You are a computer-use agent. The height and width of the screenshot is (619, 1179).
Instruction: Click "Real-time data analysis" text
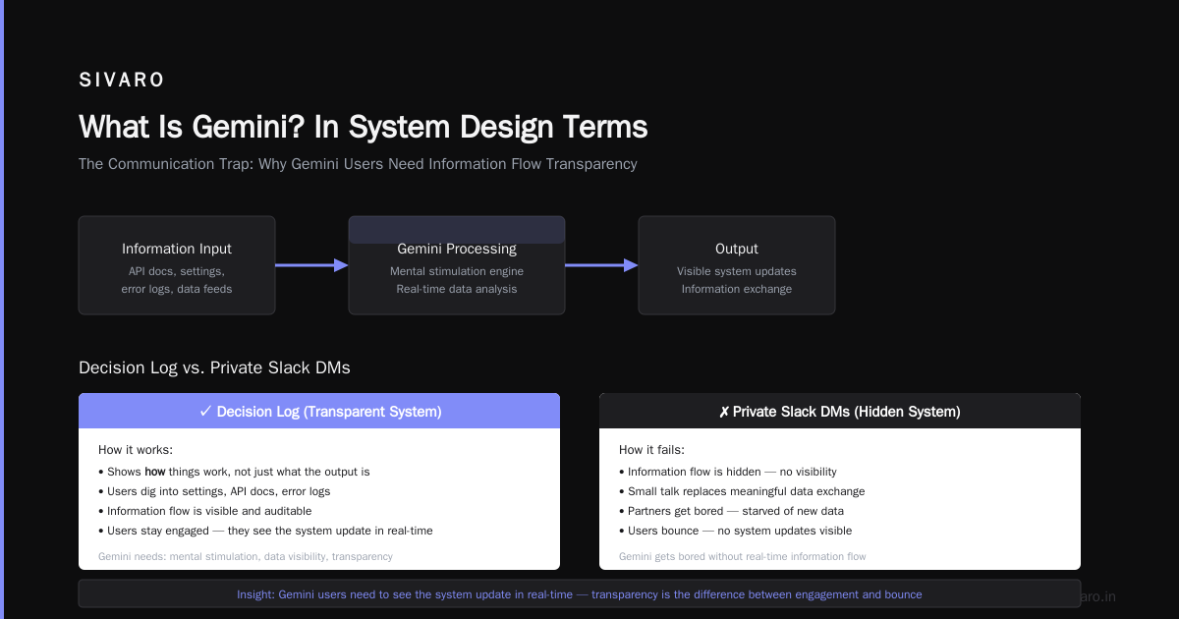457,289
